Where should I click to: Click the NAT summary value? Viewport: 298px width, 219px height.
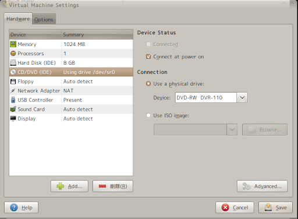click(x=68, y=91)
